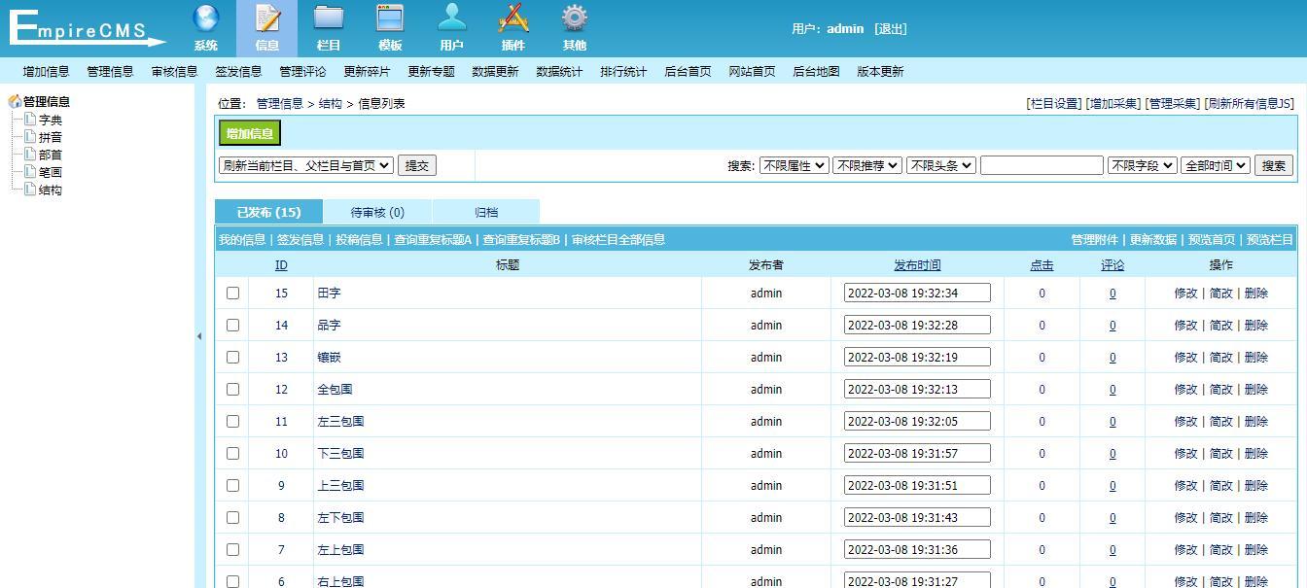Open the 系统 globe icon
Viewport: 1307px width, 588px height.
coord(205,19)
